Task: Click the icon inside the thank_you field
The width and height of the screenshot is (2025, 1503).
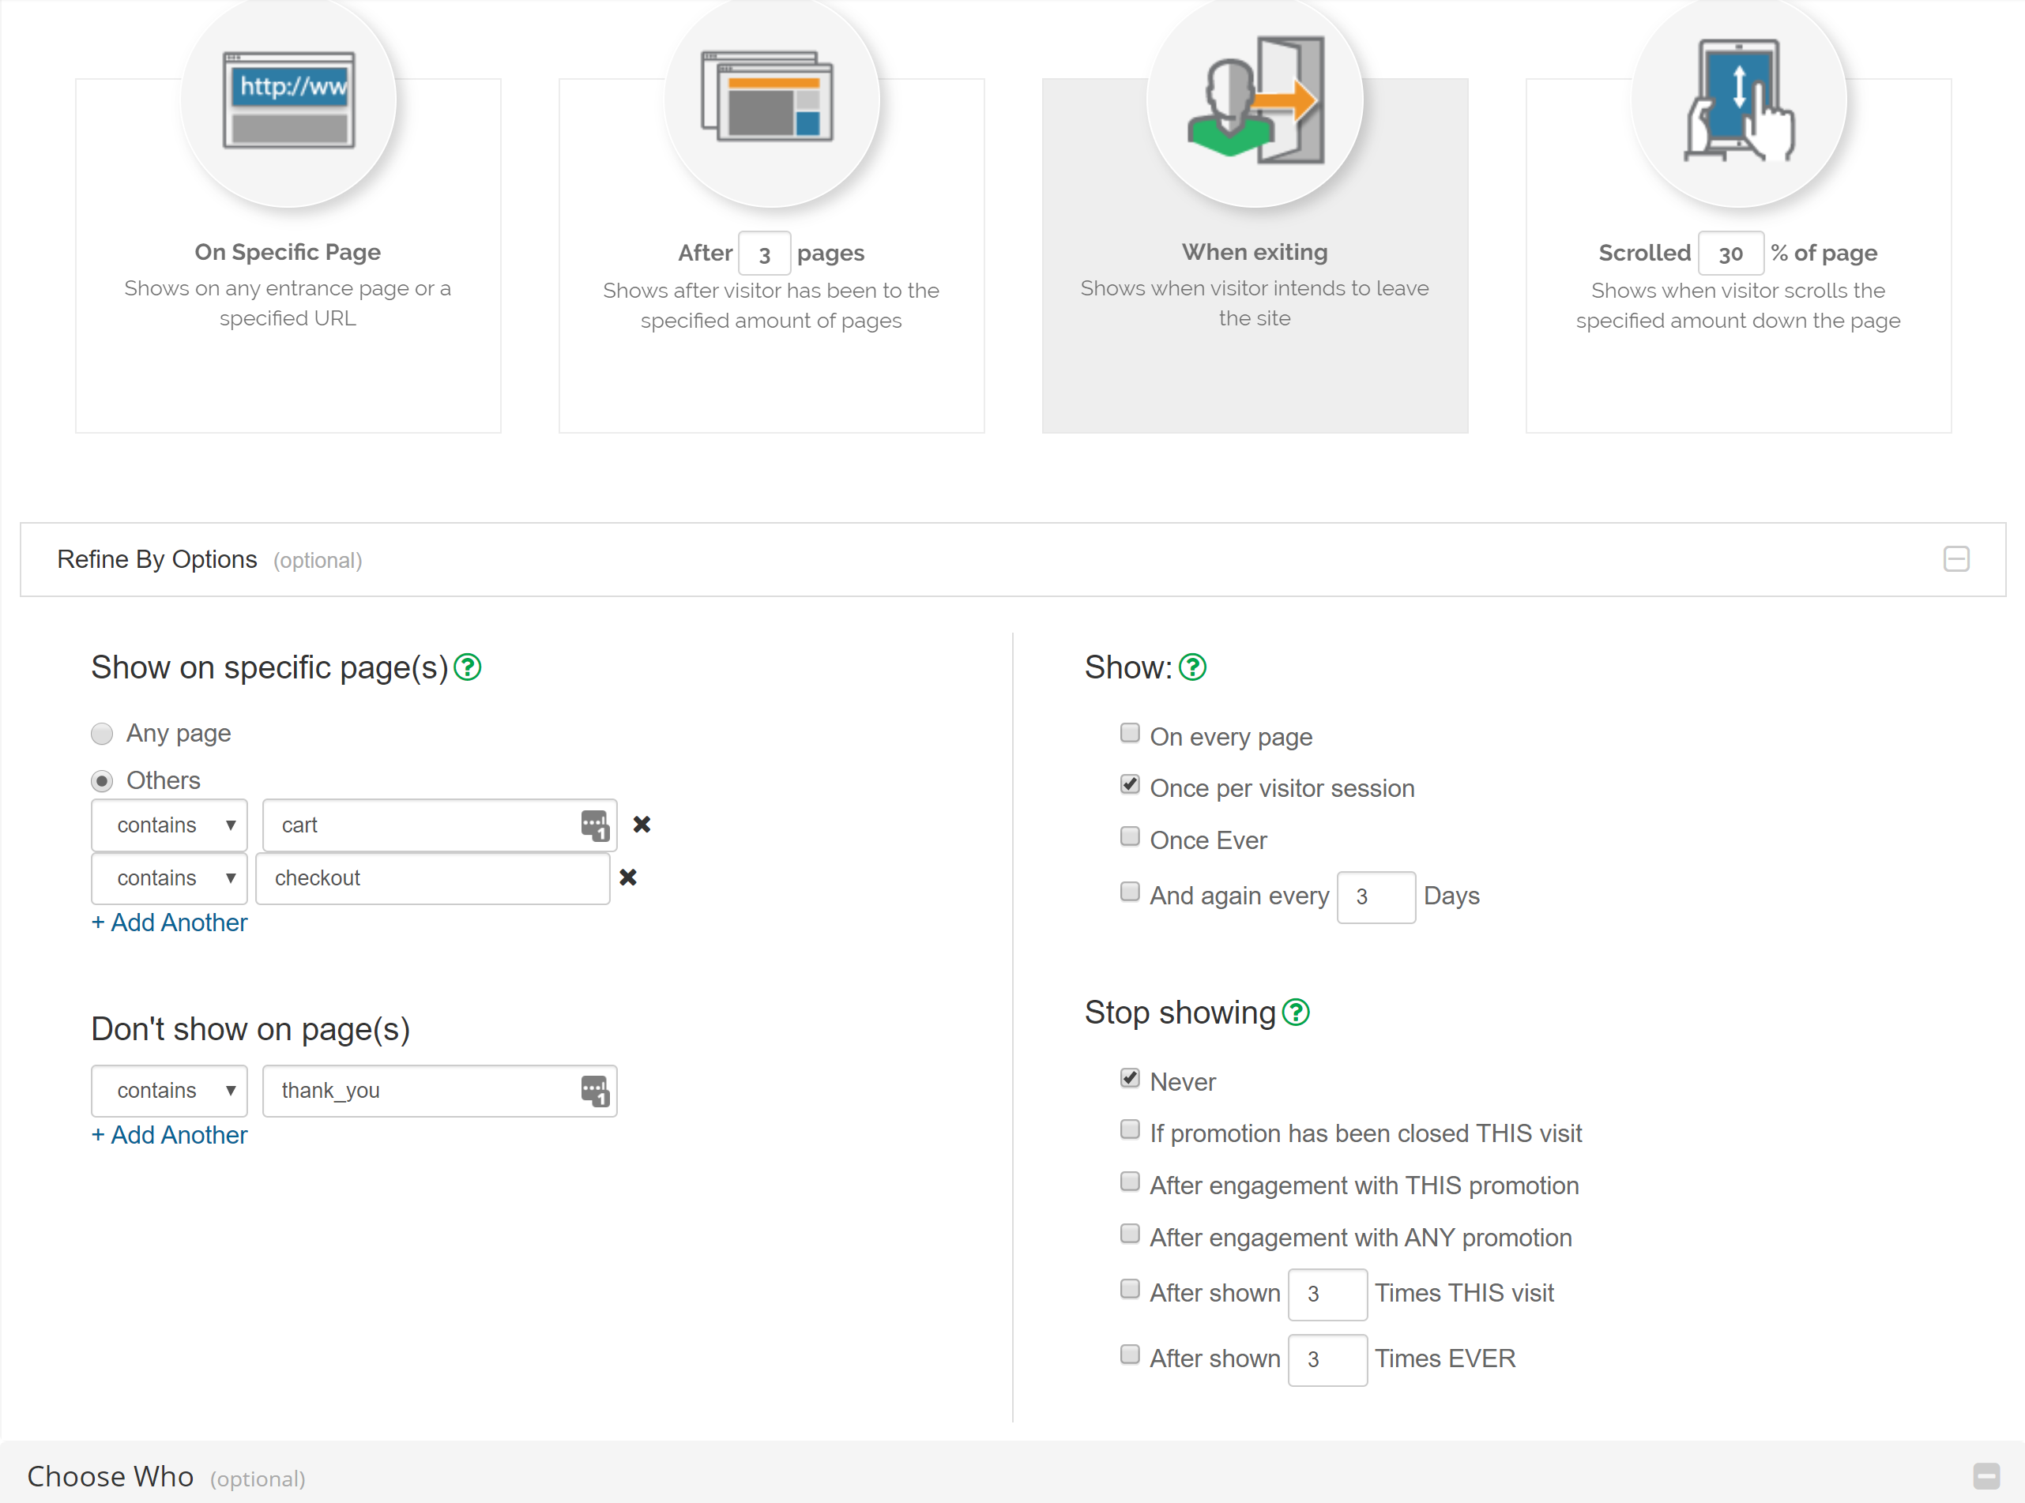Action: tap(594, 1090)
